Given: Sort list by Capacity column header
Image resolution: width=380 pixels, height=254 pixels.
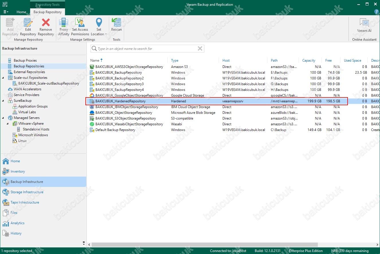Looking at the screenshot, I should (x=309, y=60).
